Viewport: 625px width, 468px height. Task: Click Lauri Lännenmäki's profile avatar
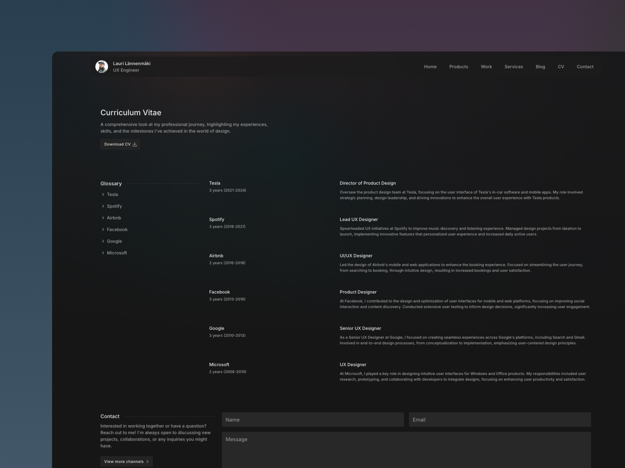pos(102,67)
